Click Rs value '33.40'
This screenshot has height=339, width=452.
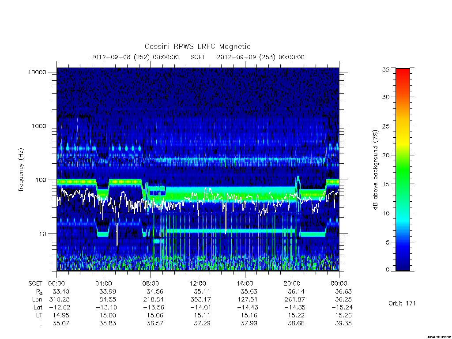(61, 292)
